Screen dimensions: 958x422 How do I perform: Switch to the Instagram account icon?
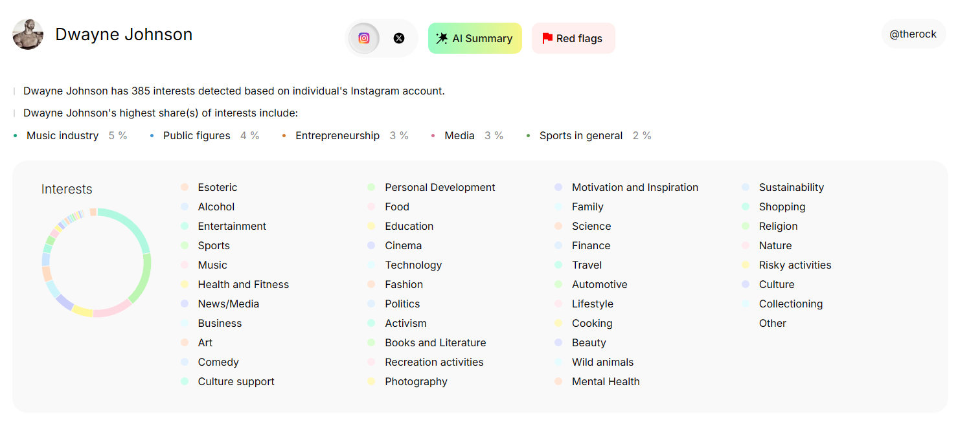coord(364,38)
